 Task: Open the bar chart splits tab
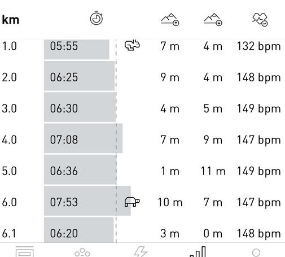point(198,251)
